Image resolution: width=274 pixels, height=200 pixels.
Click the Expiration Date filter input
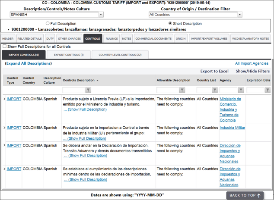256,90
